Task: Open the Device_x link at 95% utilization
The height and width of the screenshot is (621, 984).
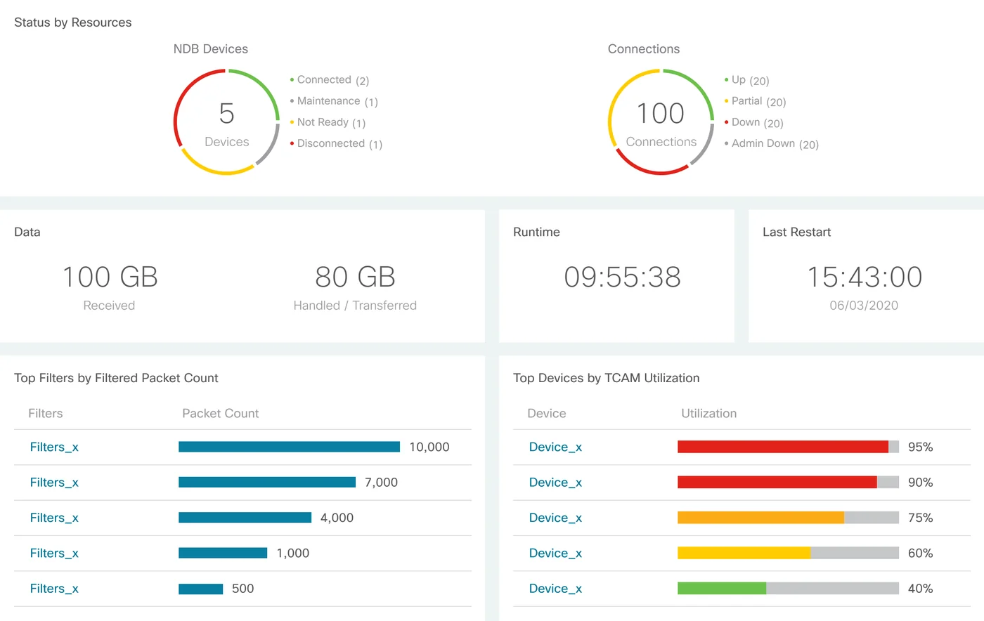Action: pyautogui.click(x=555, y=447)
